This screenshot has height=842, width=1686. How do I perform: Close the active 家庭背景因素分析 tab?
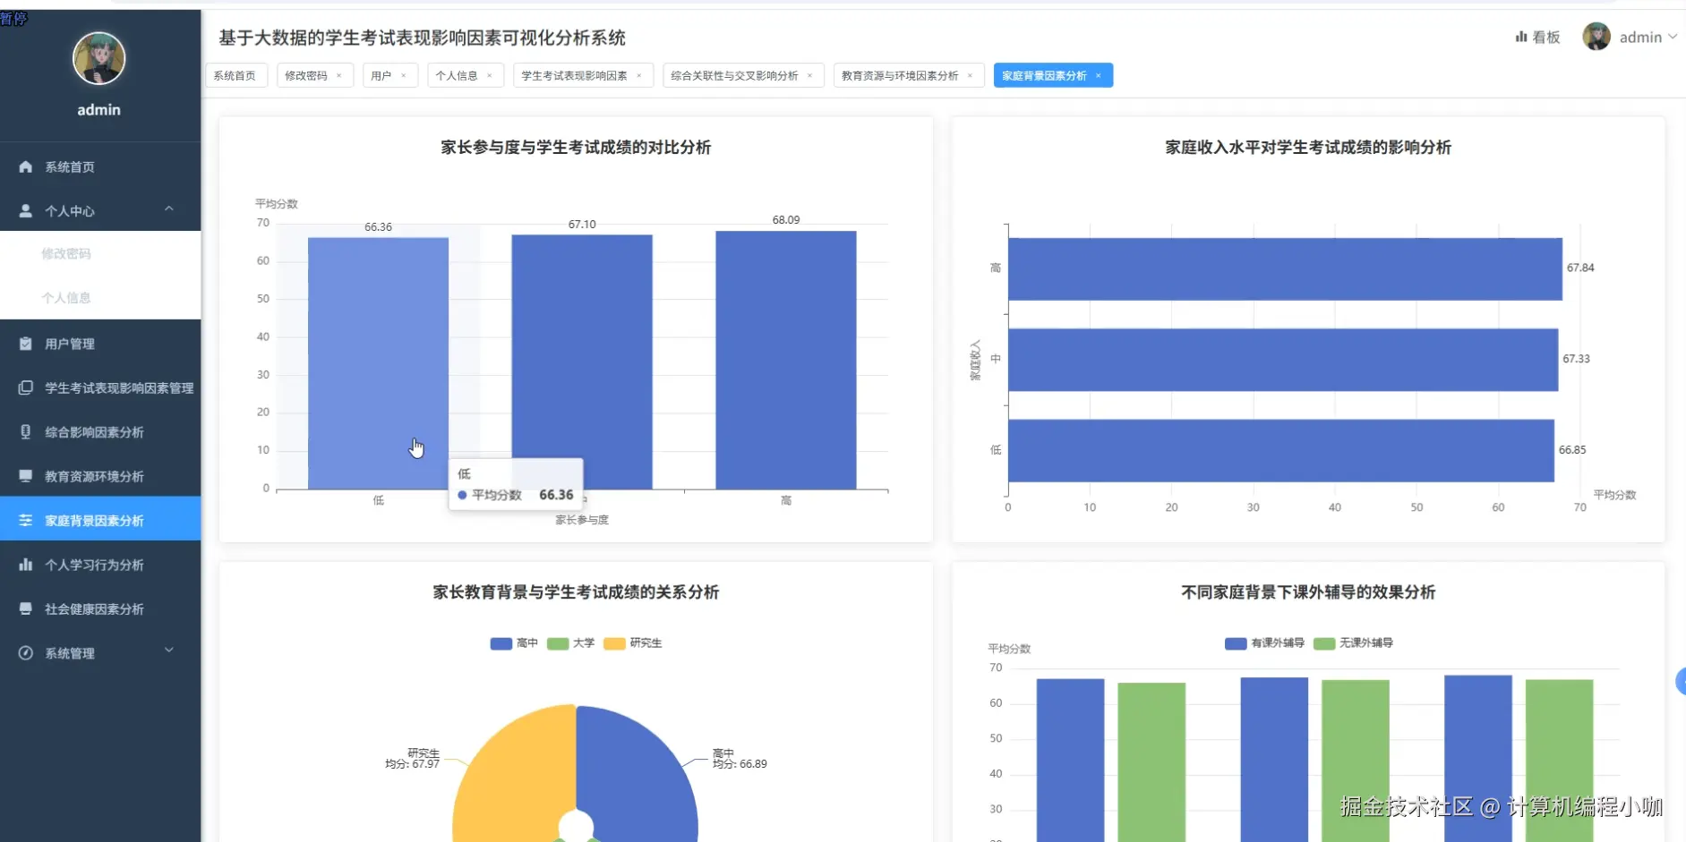1099,76
